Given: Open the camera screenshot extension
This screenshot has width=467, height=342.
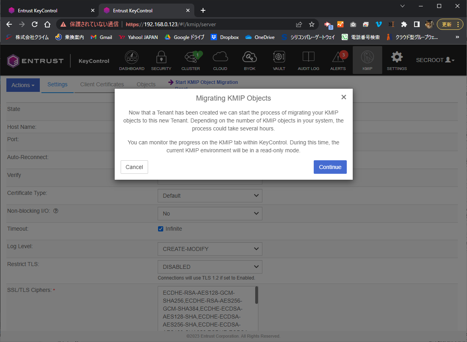Looking at the screenshot, I should click(353, 24).
